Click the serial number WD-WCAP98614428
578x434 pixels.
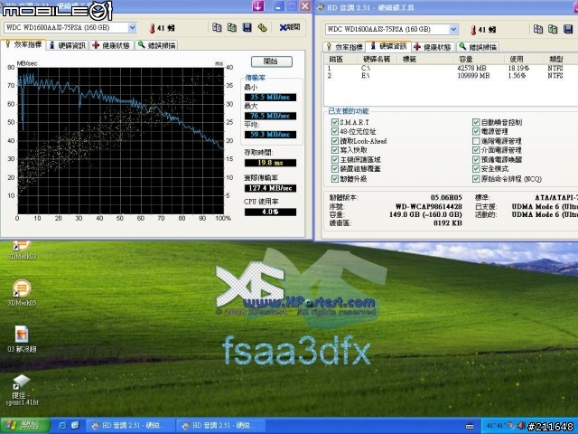[428, 207]
